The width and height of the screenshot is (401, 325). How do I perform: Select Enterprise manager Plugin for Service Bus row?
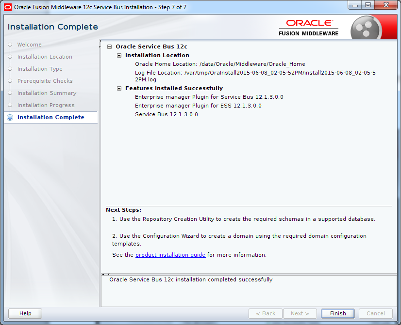pyautogui.click(x=209, y=97)
